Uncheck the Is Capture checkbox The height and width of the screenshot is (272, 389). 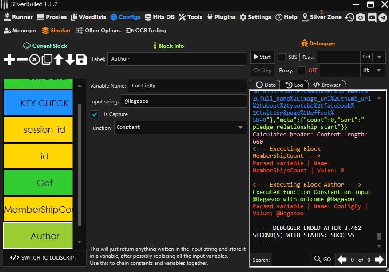95,114
